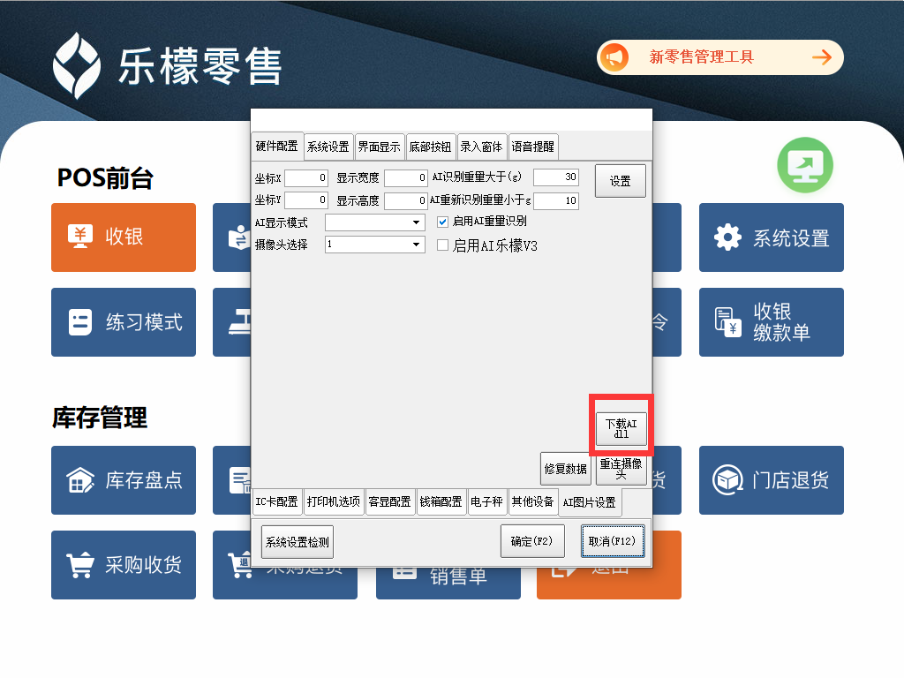Screen dimensions: 904x678
Task: Open 收银缴款单 tile
Action: (772, 322)
